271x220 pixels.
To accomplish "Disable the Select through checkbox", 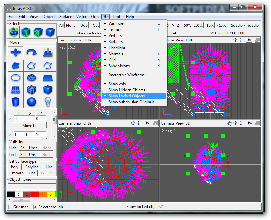I will coord(35,207).
